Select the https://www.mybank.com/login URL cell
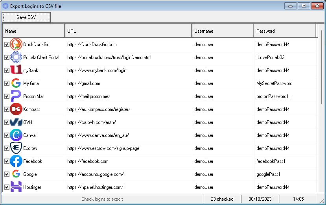The height and width of the screenshot is (205, 326). (128, 70)
